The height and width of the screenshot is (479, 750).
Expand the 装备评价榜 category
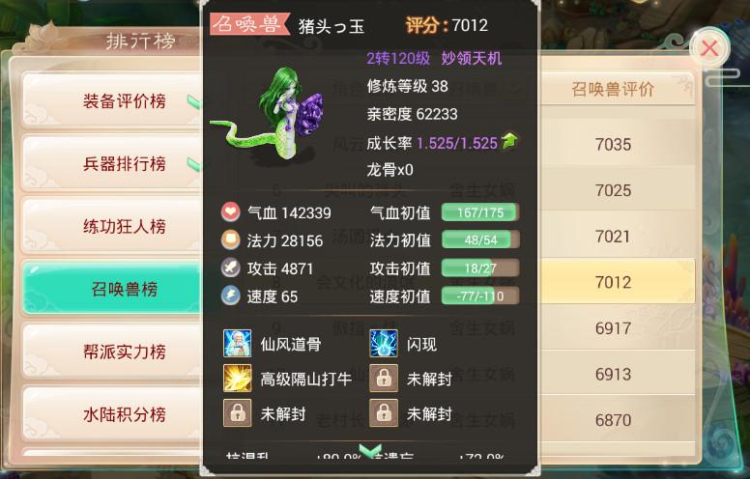click(112, 100)
